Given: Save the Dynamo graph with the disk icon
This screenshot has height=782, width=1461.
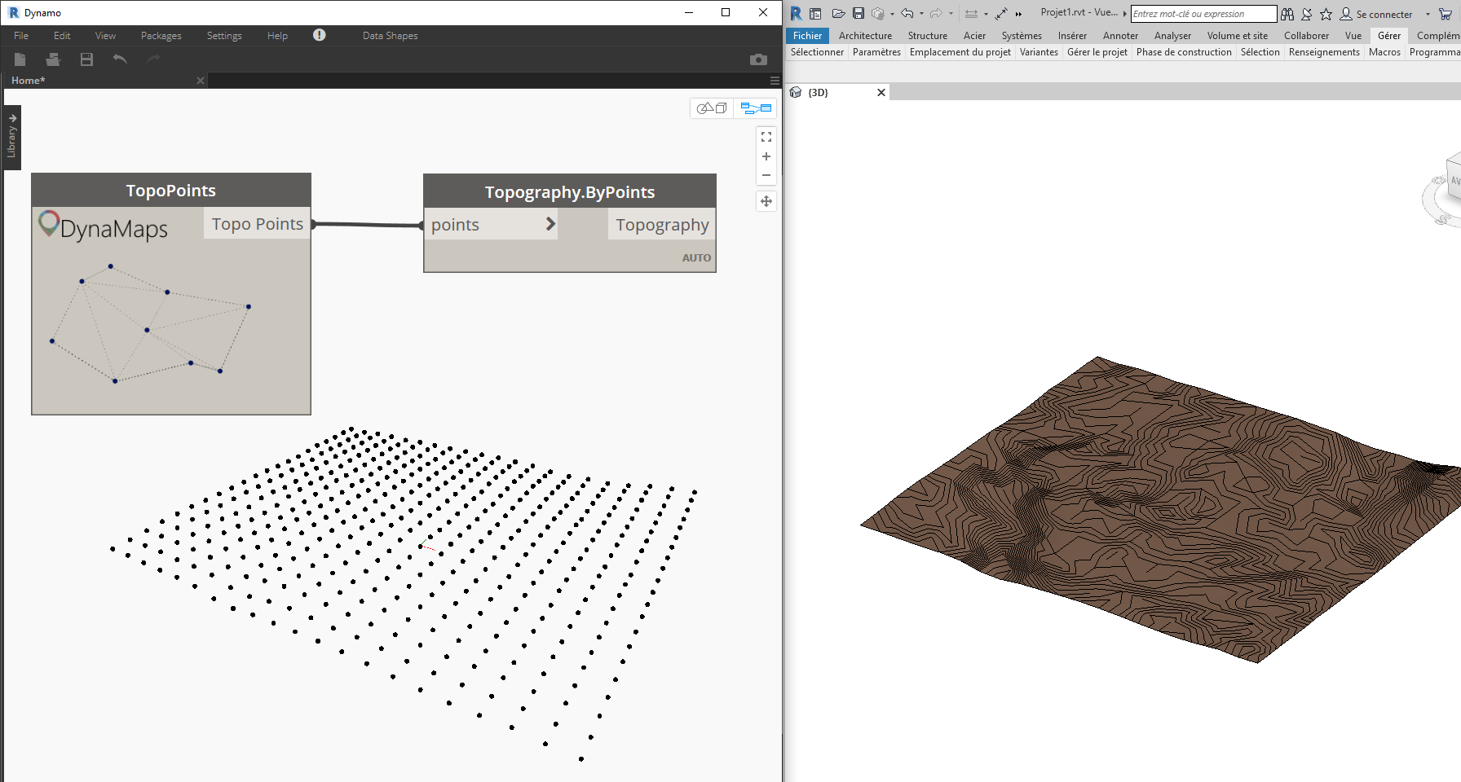Looking at the screenshot, I should click(86, 59).
